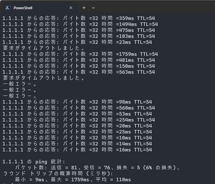
Task: Click the reply line showing 時間 =14ms
Action: click(77, 144)
